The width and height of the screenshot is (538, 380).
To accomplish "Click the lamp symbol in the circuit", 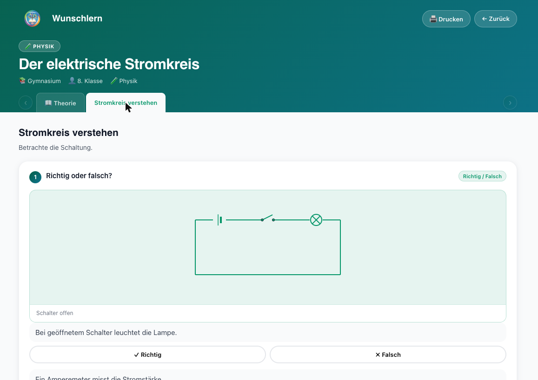I will coord(316,220).
